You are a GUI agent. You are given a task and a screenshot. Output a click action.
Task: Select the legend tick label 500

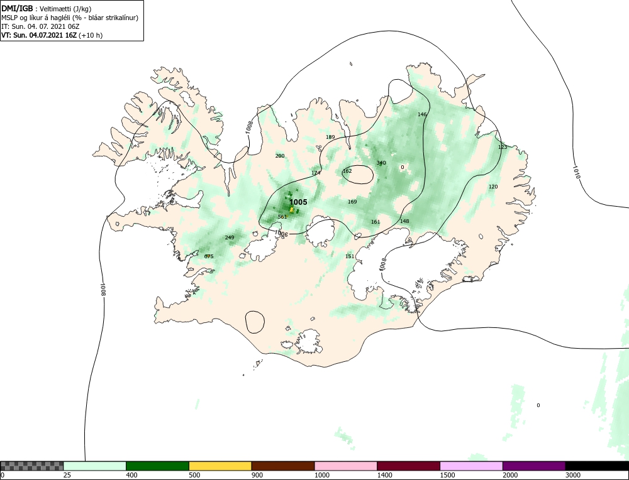[194, 475]
